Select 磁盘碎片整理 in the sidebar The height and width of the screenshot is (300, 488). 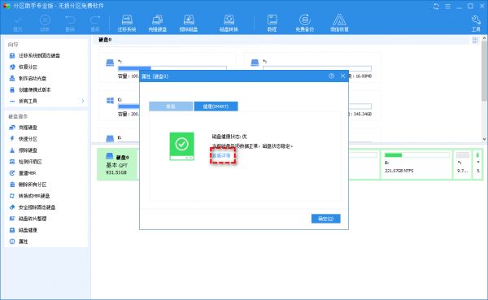click(x=33, y=219)
